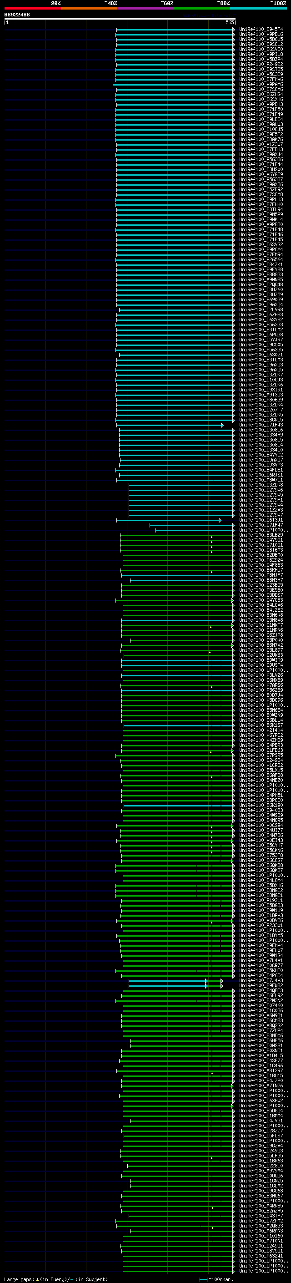Click the 'Large gaps' legend text
The width and height of the screenshot is (291, 1283).
tap(19, 1279)
